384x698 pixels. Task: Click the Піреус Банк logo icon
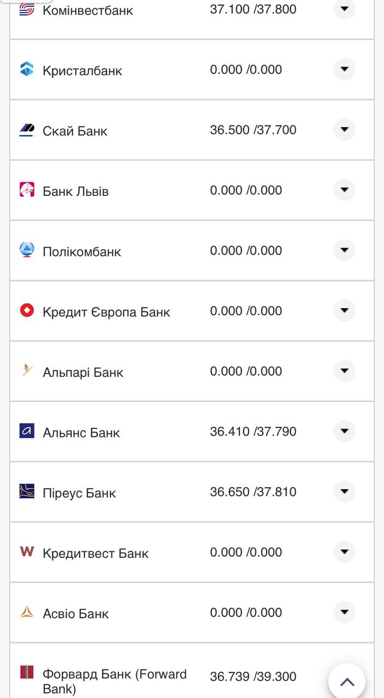click(x=27, y=491)
